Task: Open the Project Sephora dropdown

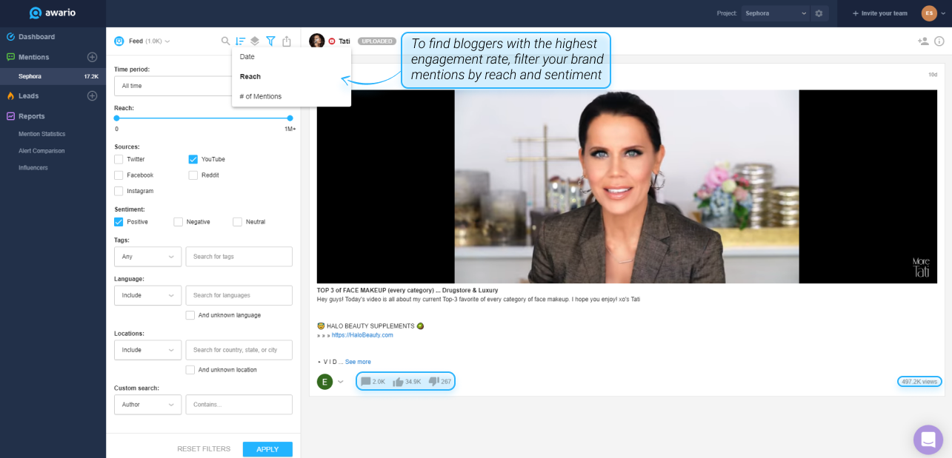Action: pyautogui.click(x=775, y=13)
